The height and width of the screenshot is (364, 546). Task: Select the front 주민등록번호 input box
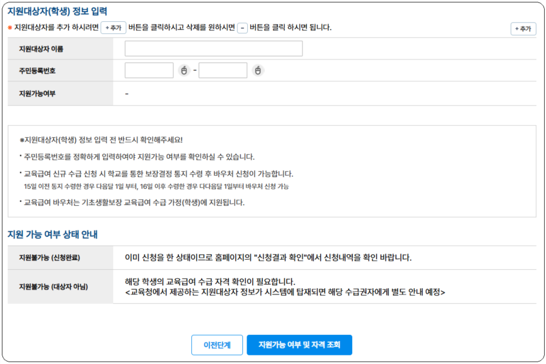pyautogui.click(x=149, y=70)
